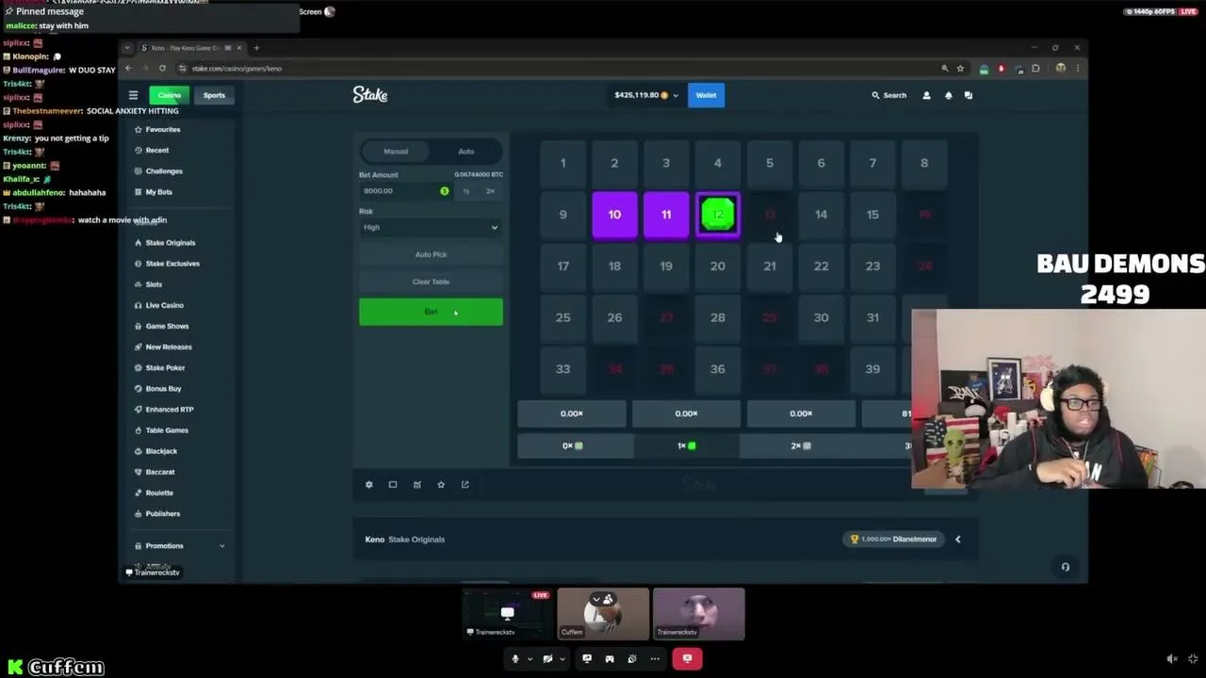The image size is (1206, 678).
Task: Open microphone options arrow
Action: 530,658
